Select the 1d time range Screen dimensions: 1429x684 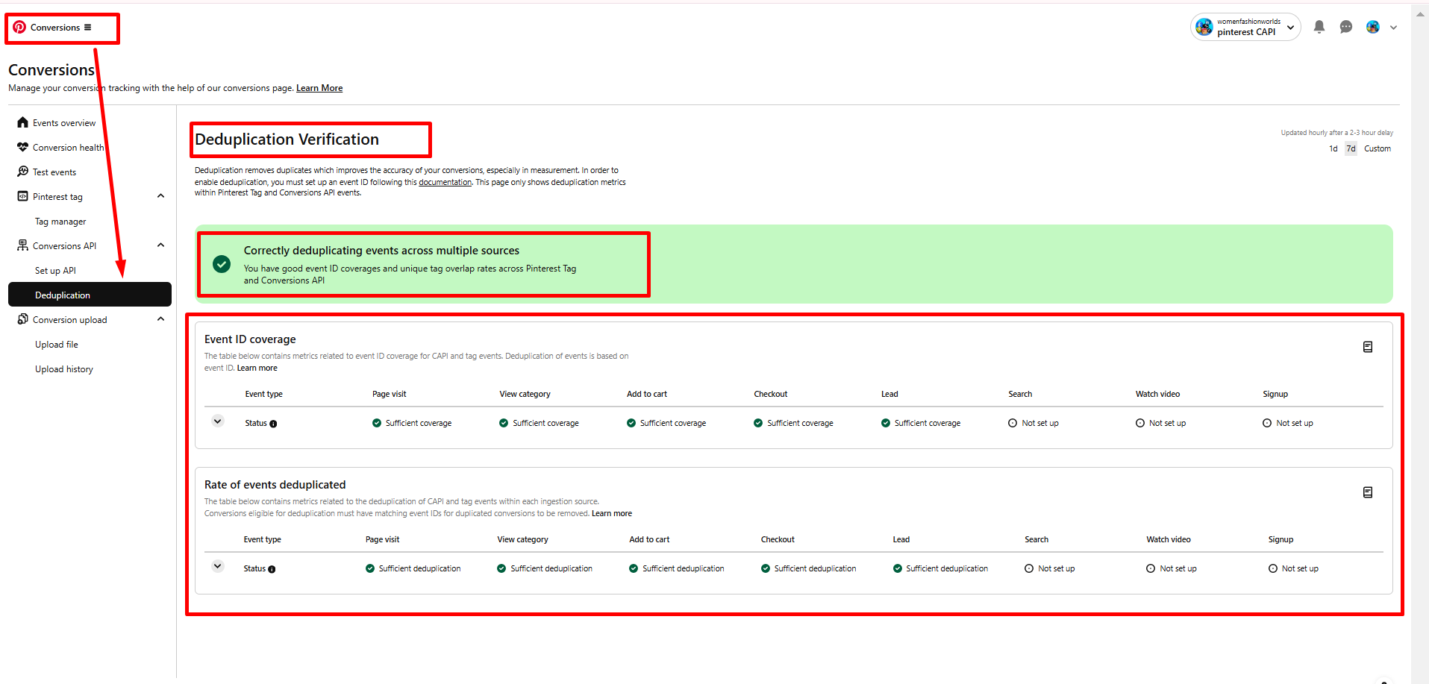[x=1333, y=148]
